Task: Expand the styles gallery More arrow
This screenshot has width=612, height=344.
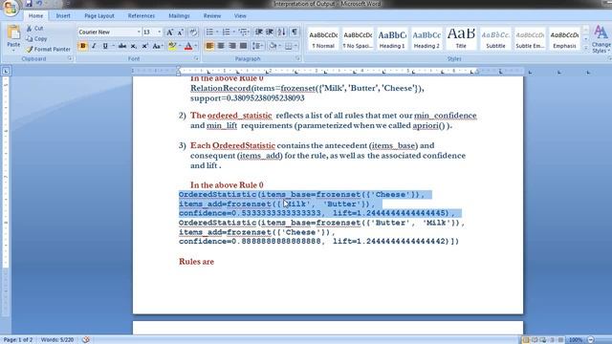Action: tap(585, 48)
